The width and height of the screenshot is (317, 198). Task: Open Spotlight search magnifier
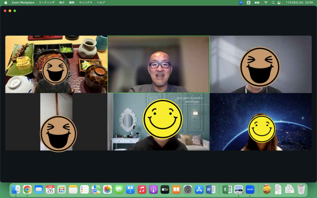[273, 2]
